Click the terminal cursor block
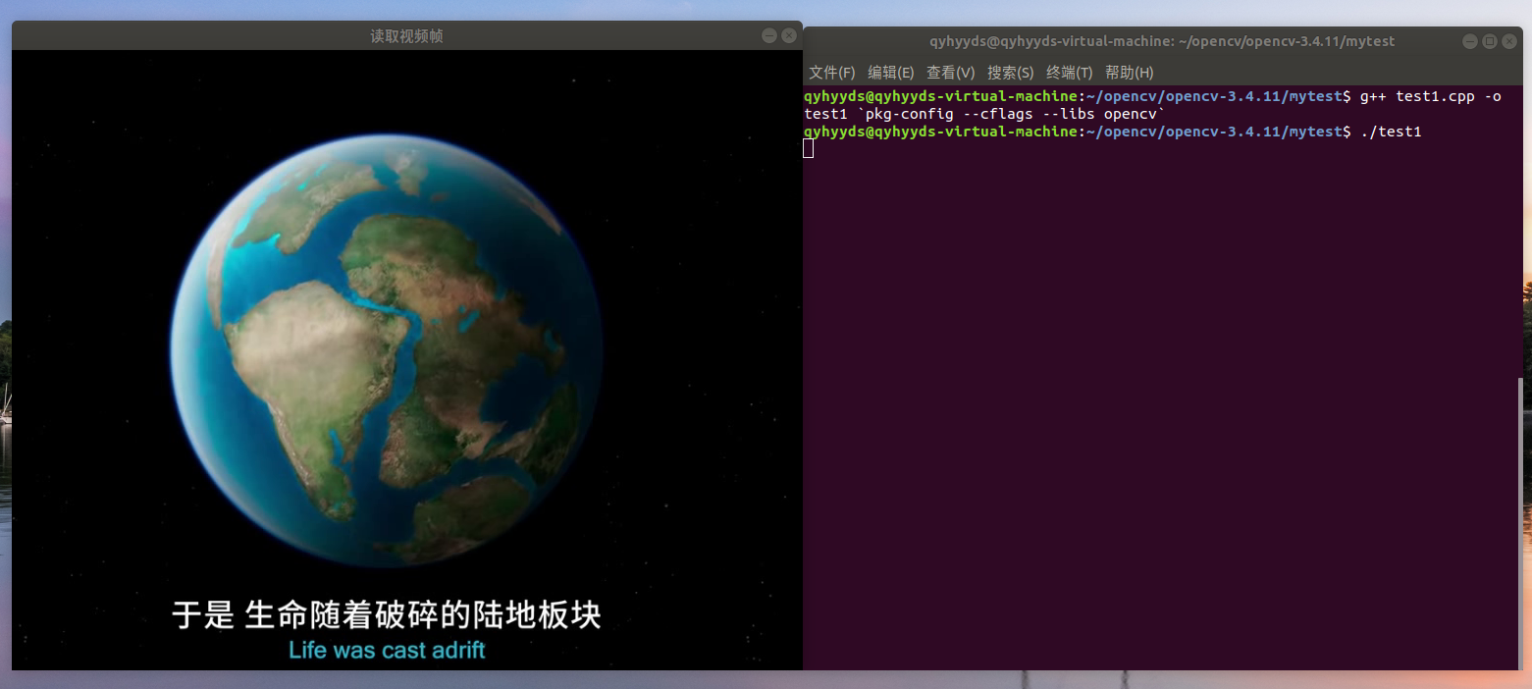Screen dimensions: 1532x689 pos(809,148)
